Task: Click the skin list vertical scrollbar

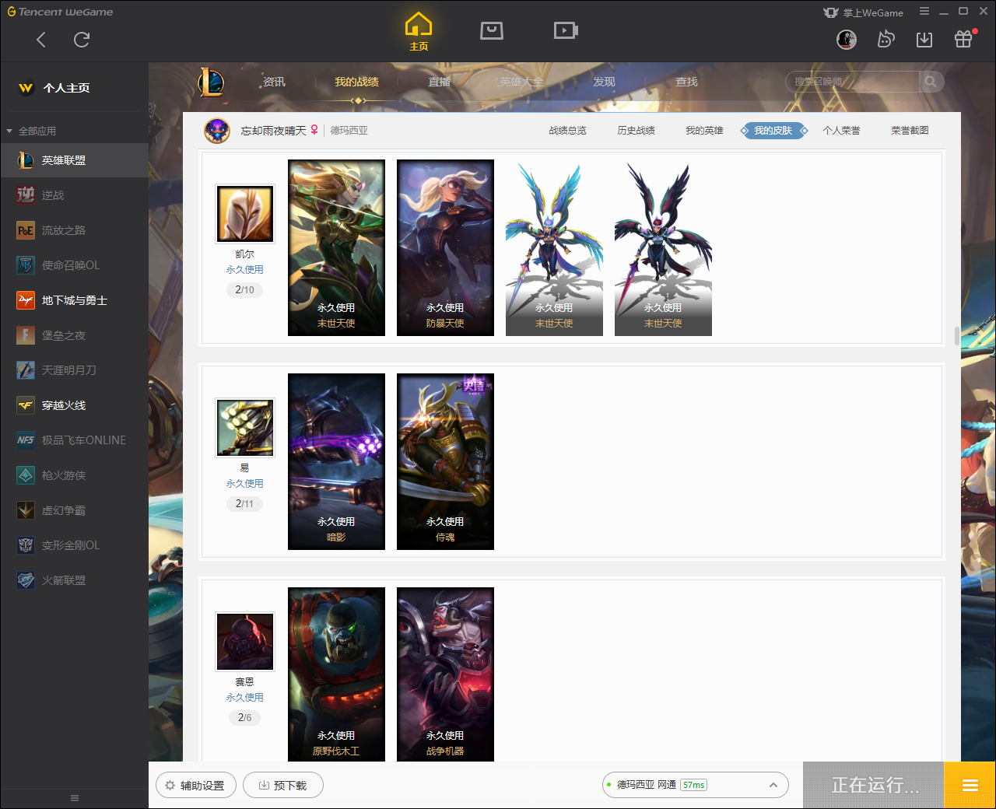Action: (956, 335)
